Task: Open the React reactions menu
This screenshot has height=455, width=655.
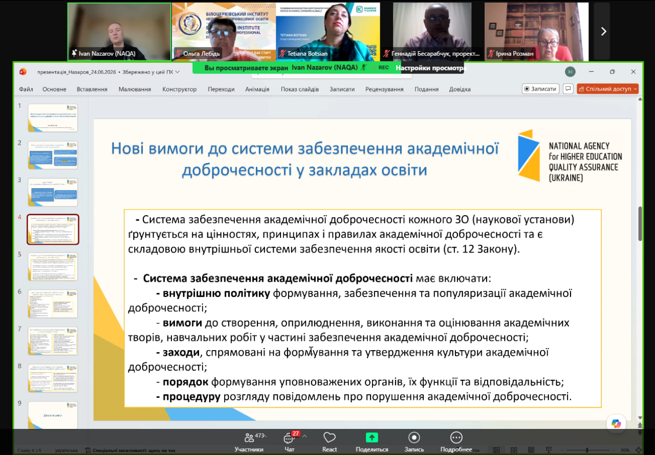Action: (330, 442)
